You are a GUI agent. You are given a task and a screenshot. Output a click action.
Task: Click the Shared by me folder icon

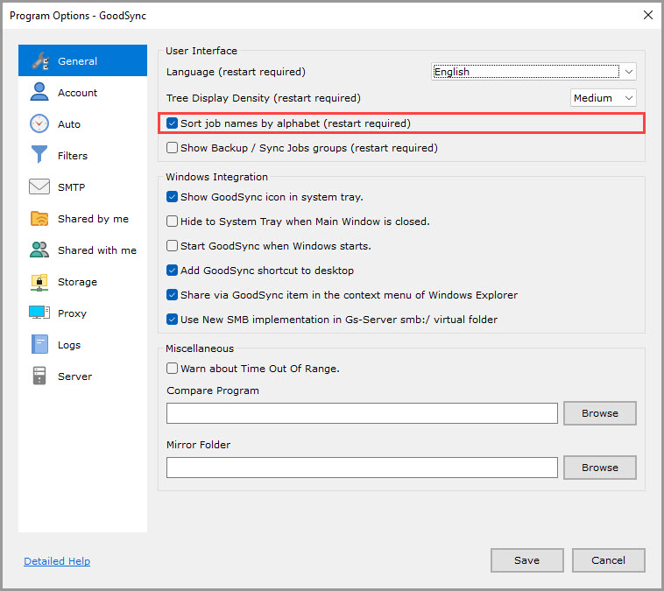(x=39, y=218)
